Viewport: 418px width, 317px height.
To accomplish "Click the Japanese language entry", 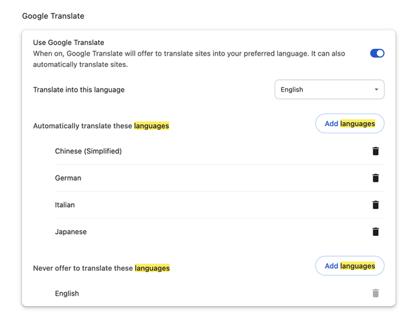I will (x=70, y=232).
